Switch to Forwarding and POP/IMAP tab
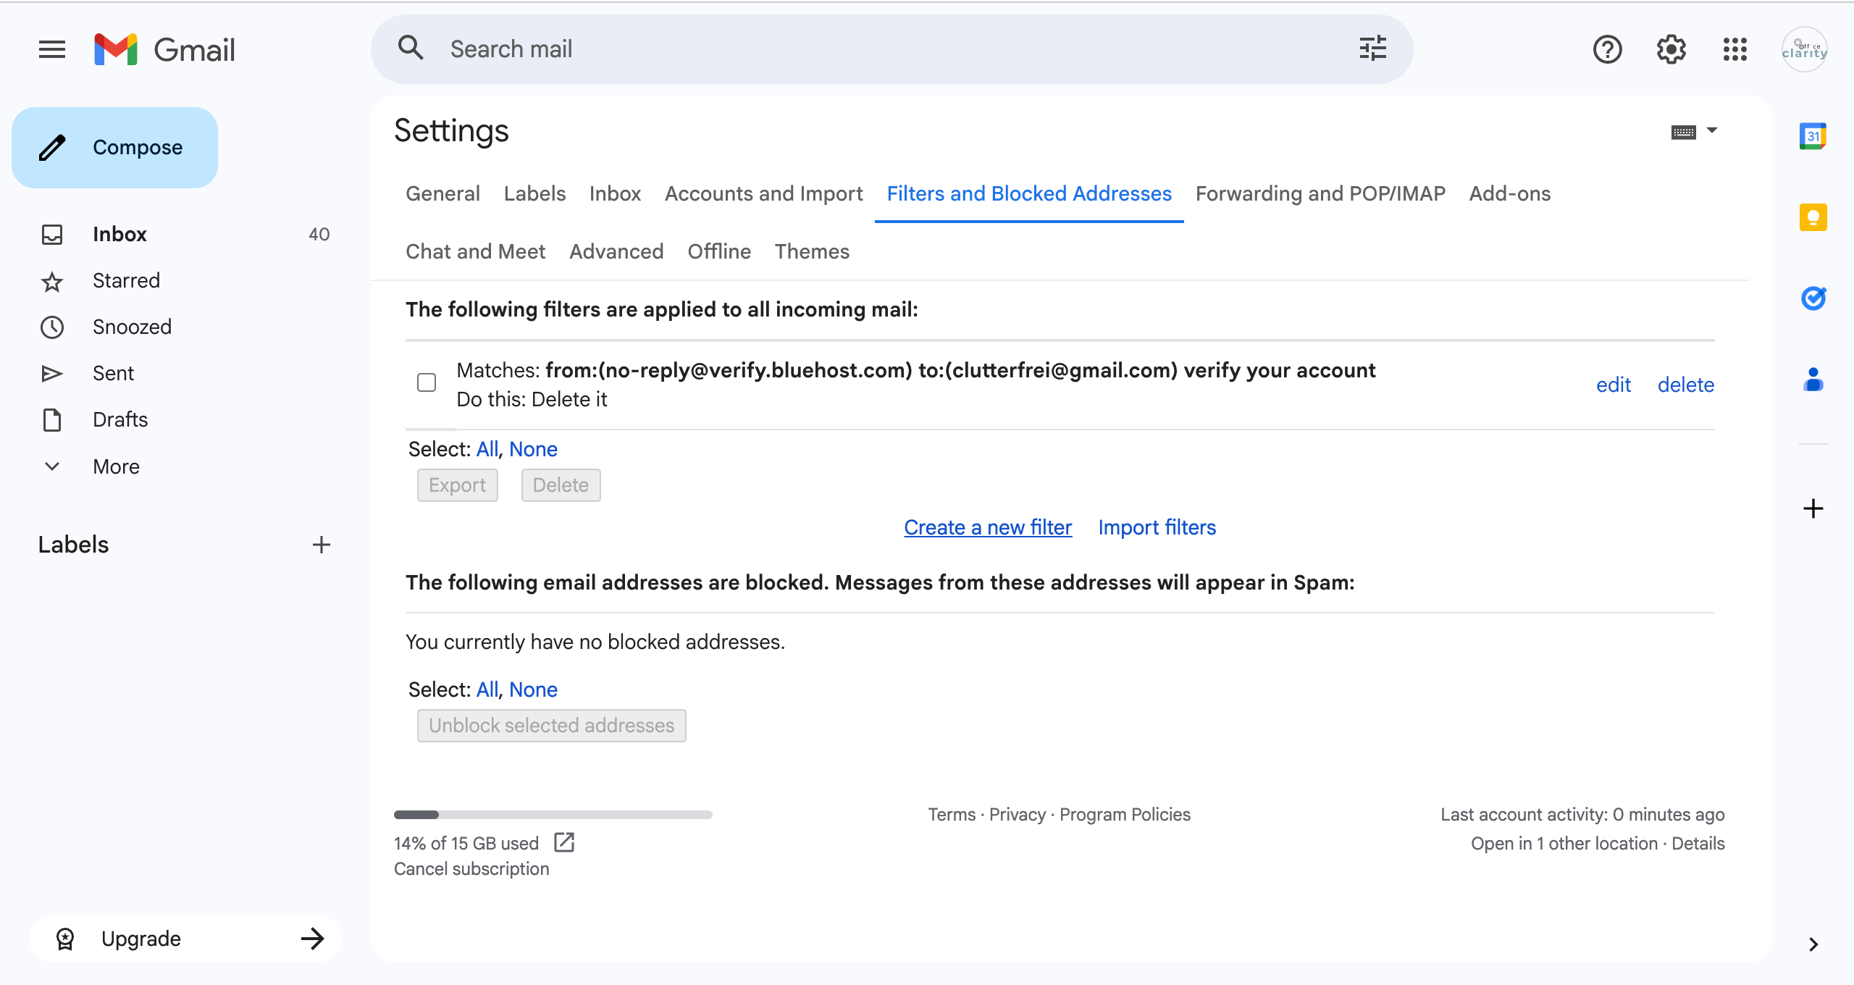The image size is (1854, 985). point(1320,193)
